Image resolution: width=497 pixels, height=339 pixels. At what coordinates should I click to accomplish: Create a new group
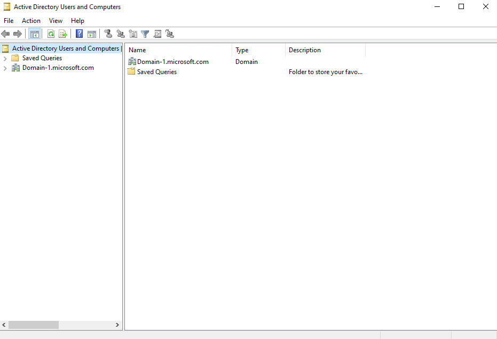(x=120, y=34)
